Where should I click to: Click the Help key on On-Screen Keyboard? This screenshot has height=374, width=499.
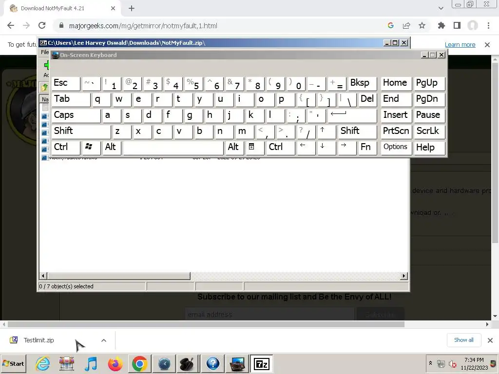click(x=429, y=147)
